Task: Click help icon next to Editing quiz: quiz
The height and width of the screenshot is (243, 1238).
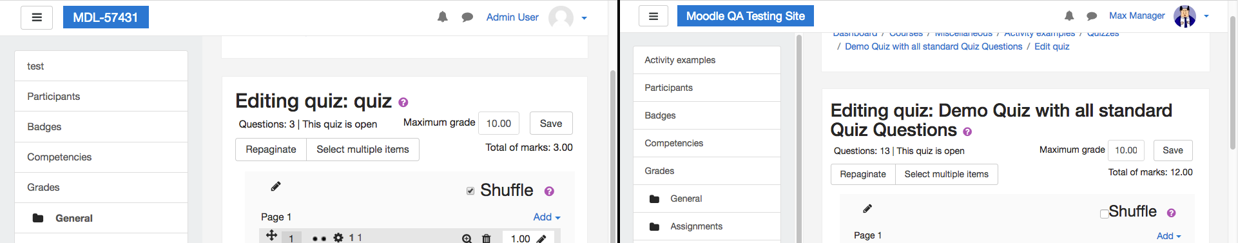Action: pyautogui.click(x=403, y=102)
